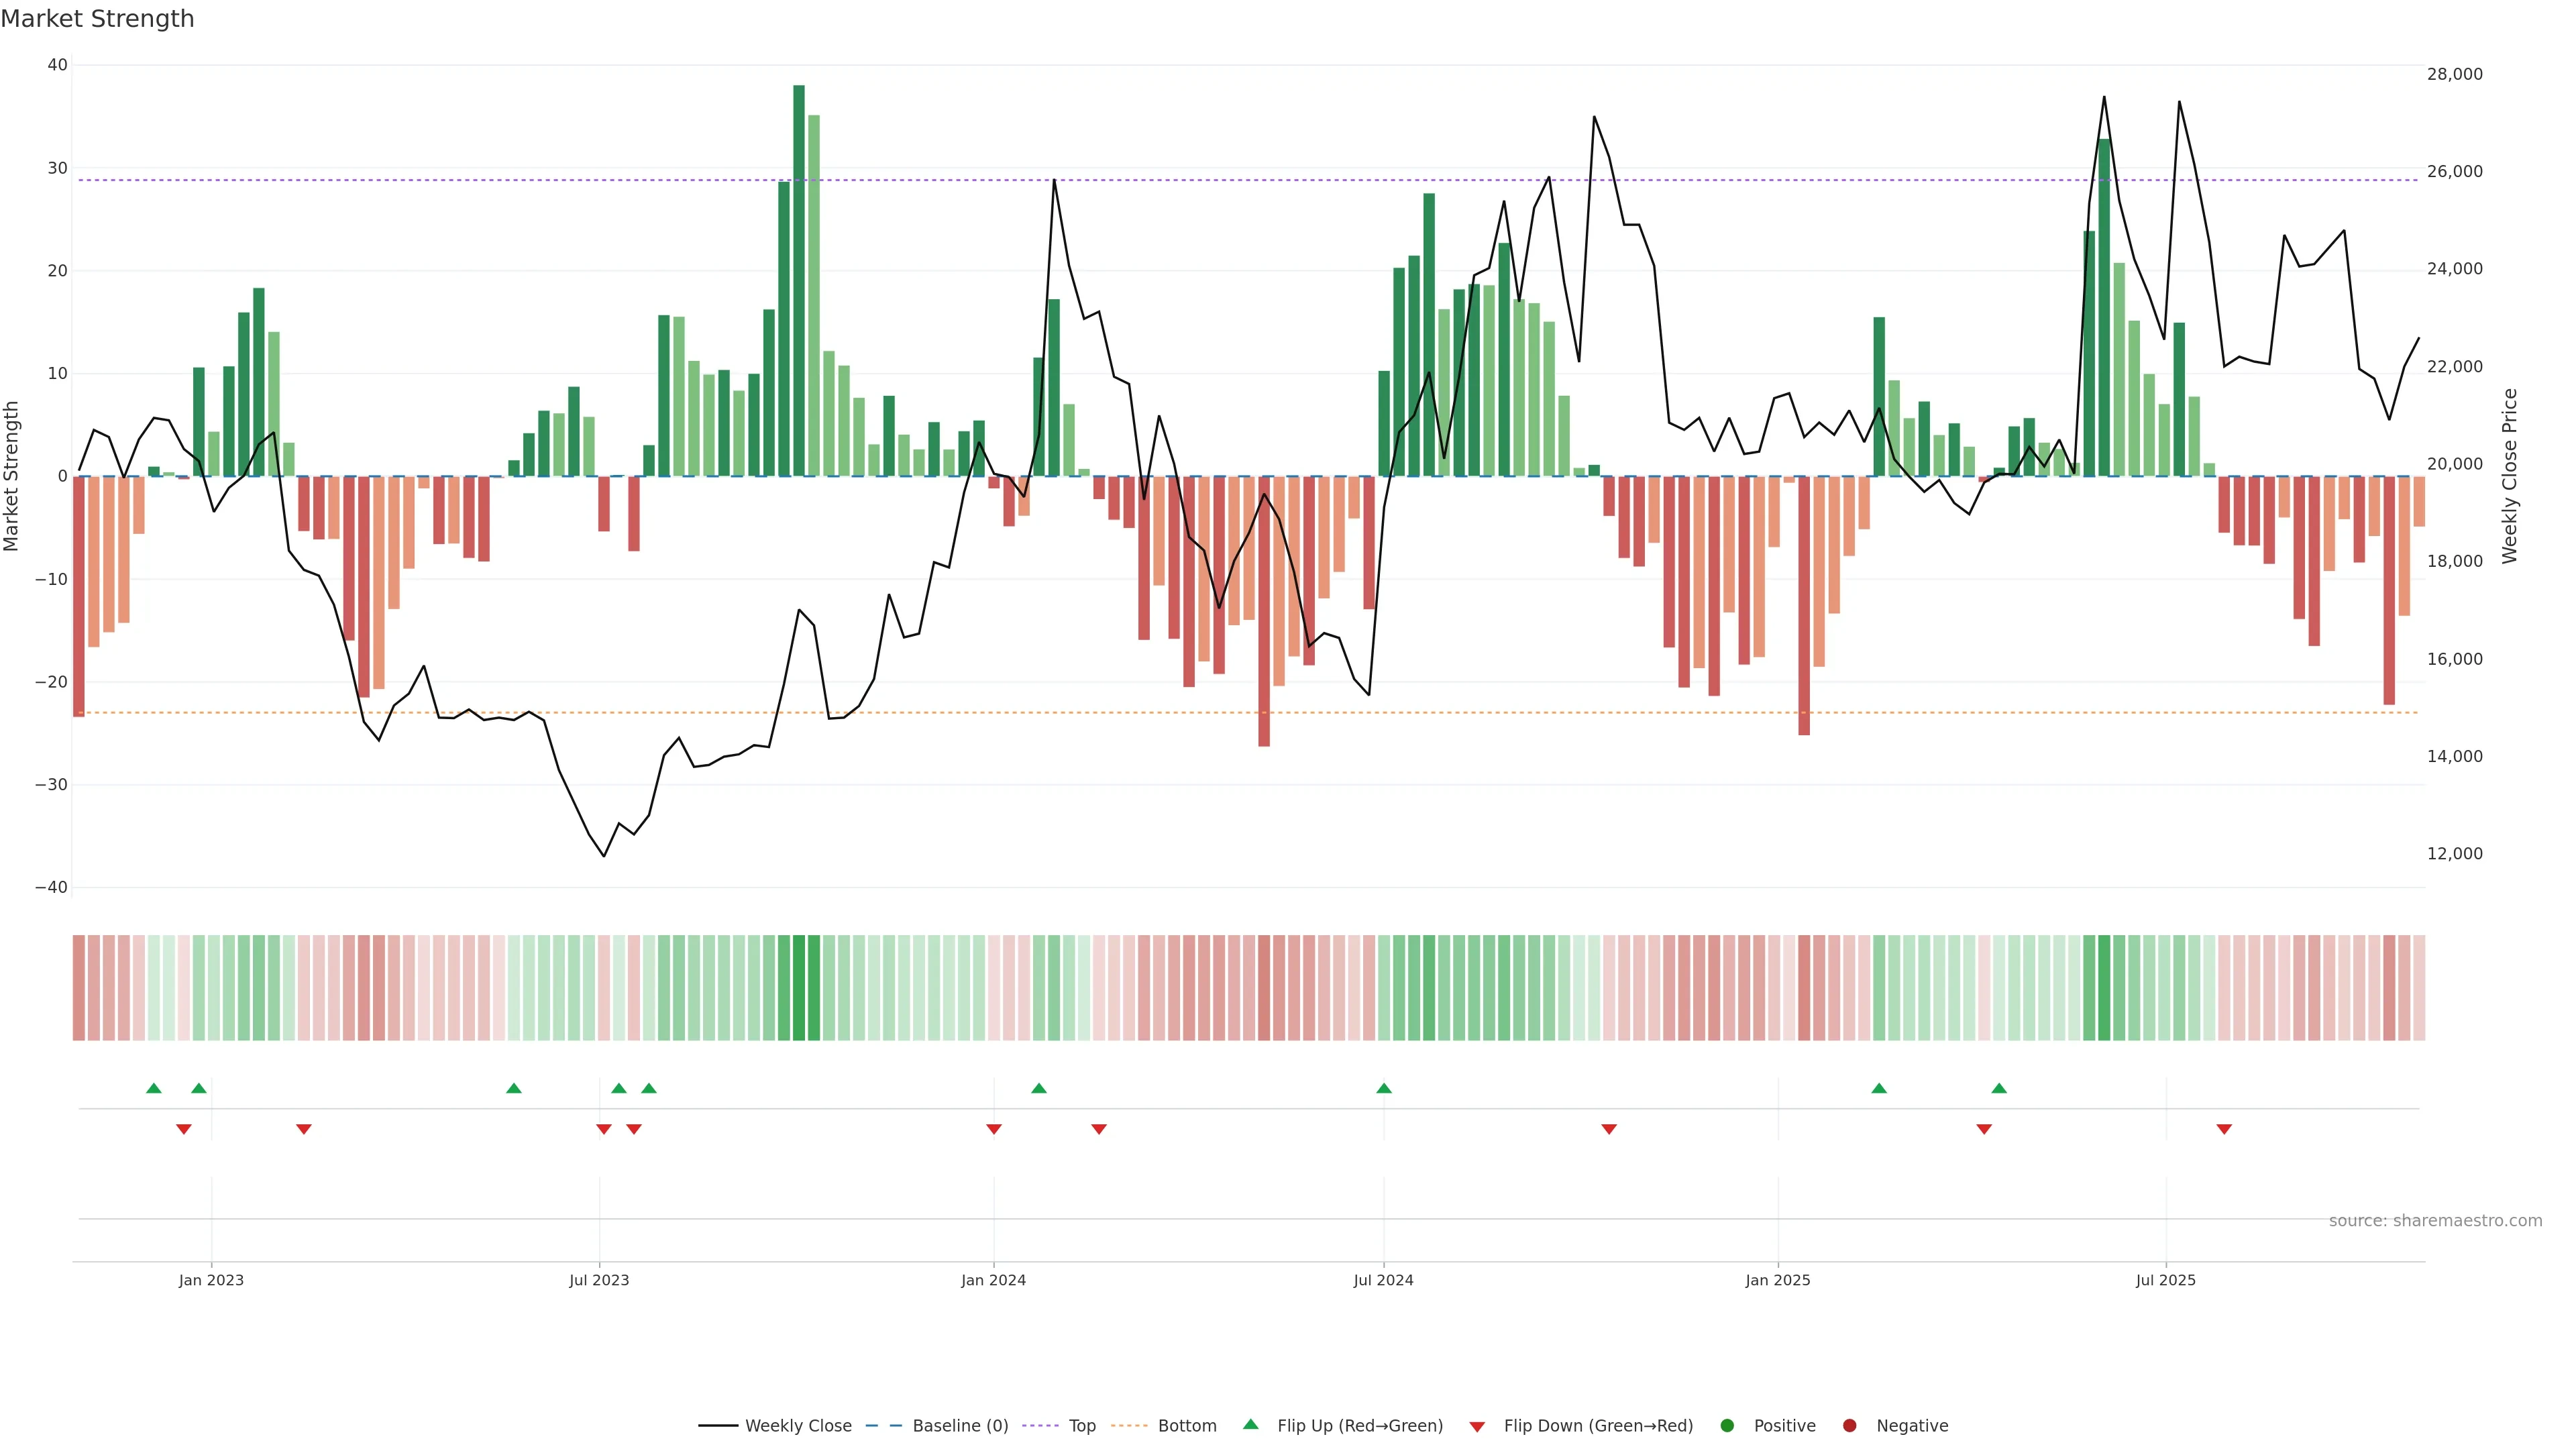This screenshot has width=2576, height=1449.
Task: Click the flip-down triangle at Jan 2024
Action: 994,1129
